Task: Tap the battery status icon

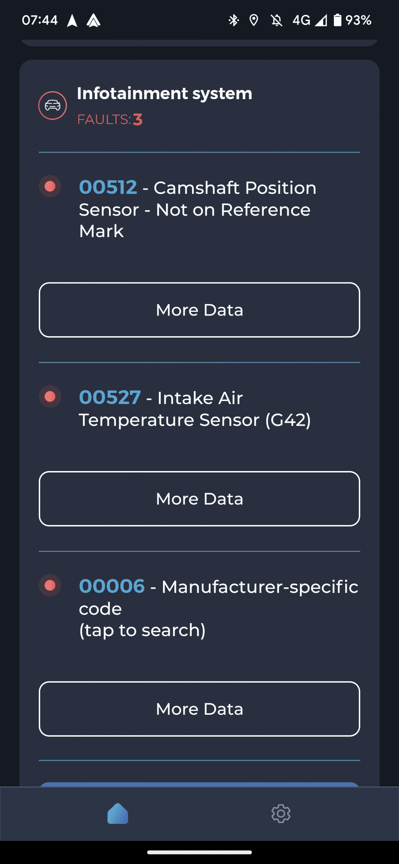Action: [337, 20]
